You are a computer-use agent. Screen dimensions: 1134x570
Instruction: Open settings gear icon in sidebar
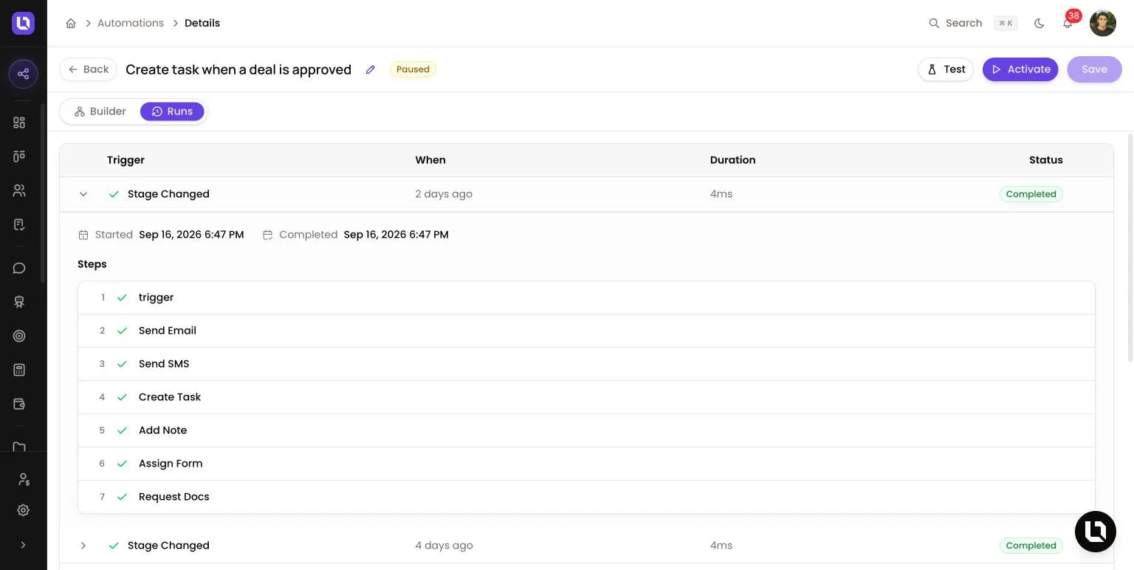[23, 510]
